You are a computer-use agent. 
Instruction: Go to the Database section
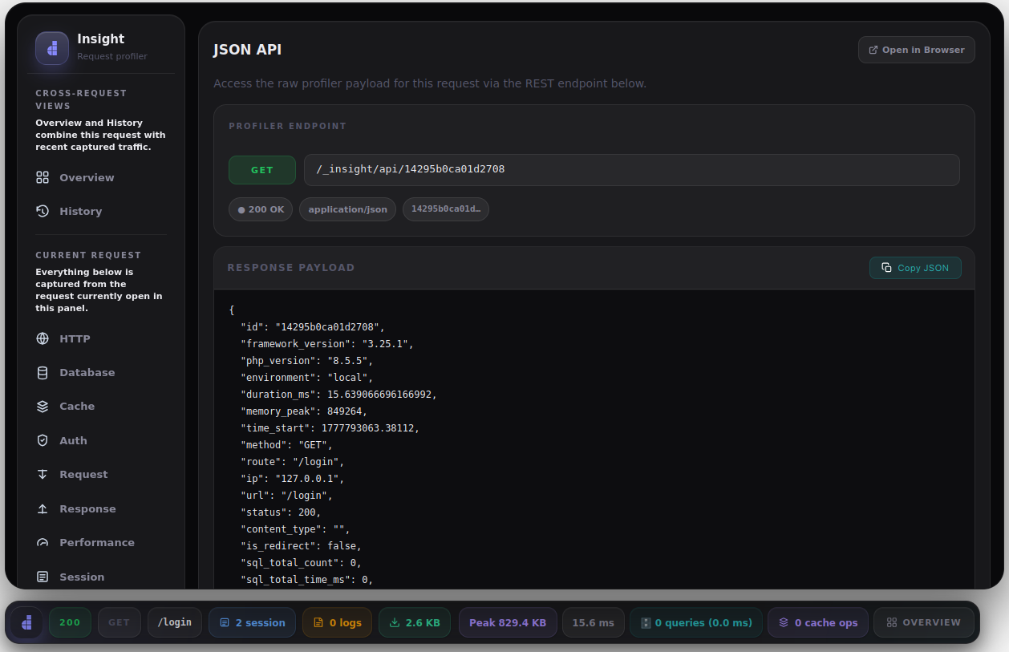pos(100,372)
